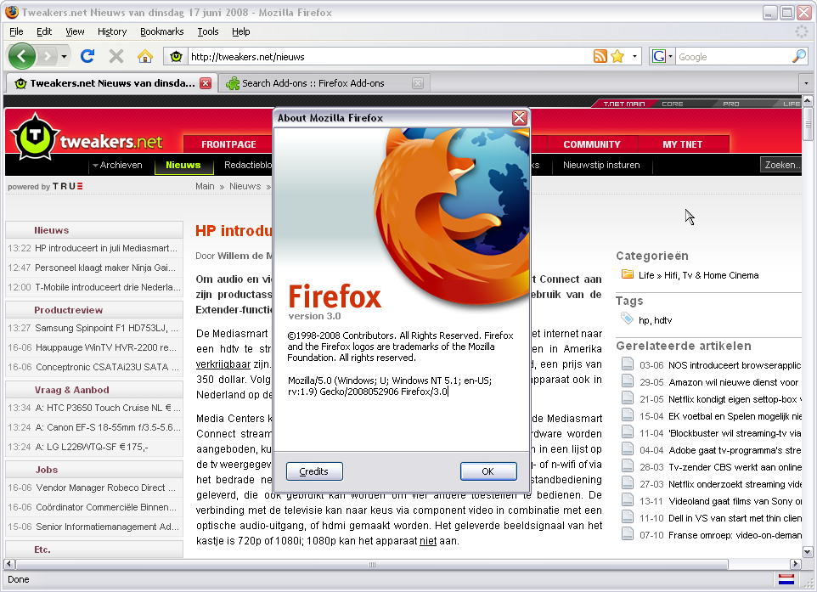
Task: Open the back/forward history dropdown
Action: [x=64, y=56]
